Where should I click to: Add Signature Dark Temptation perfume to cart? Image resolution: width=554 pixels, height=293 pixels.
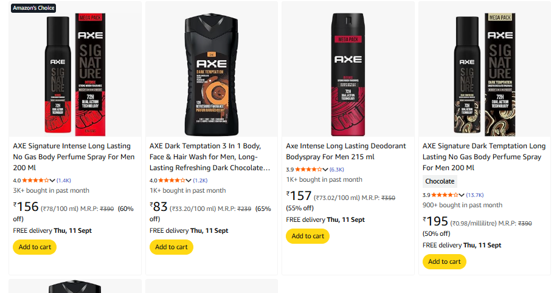(445, 261)
